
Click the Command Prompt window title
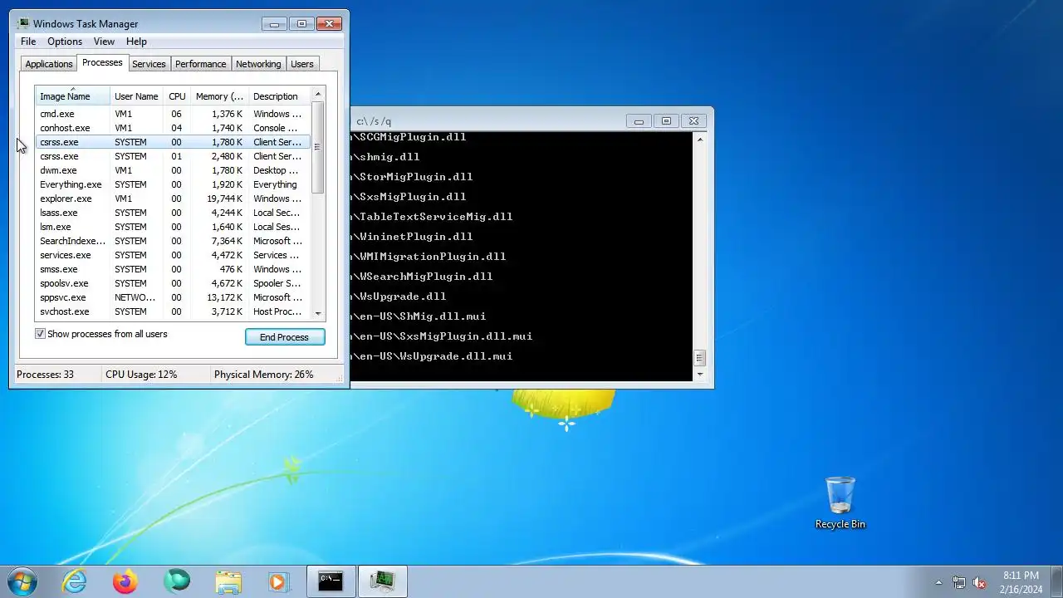click(374, 121)
